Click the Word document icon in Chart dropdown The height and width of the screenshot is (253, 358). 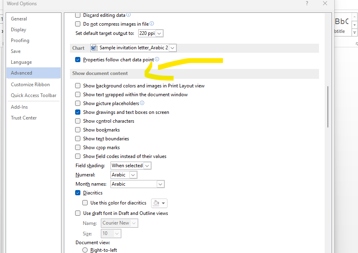click(x=94, y=48)
